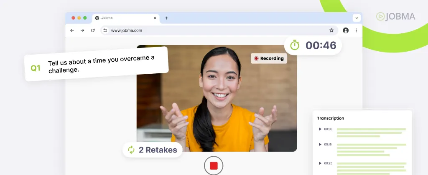Click the stopwatch timer icon
Screen dimensions: 428x175
pos(295,45)
